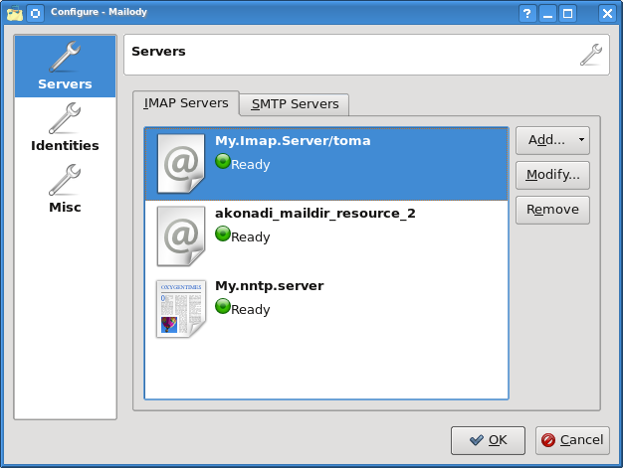Open the Identities wrench icon
Viewport: 623px width, 468px height.
click(x=65, y=119)
